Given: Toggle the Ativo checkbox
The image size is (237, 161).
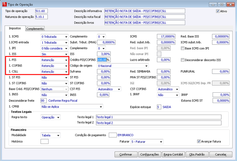Looking at the screenshot, I should coord(218,11).
